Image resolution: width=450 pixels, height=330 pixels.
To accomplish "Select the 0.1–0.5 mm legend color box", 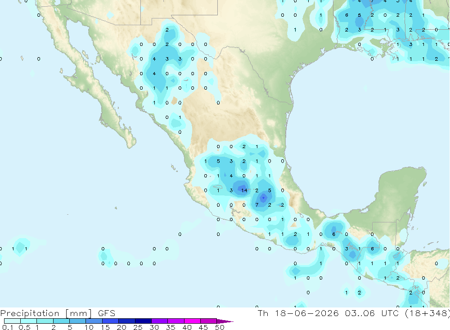I will [x=12, y=321].
